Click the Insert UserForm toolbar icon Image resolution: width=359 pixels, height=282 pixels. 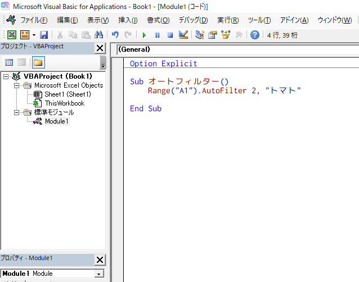point(25,35)
